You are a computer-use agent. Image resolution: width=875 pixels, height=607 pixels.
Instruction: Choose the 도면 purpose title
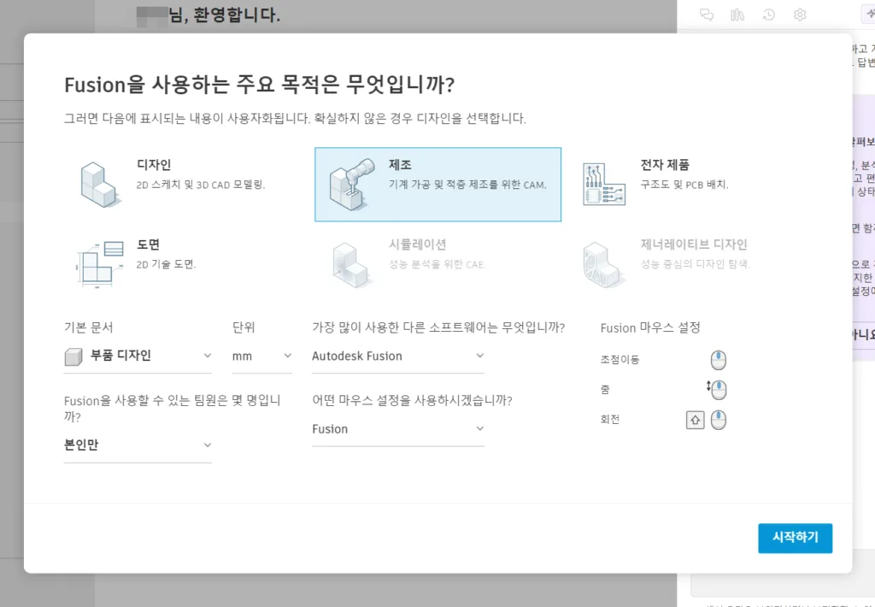[x=148, y=245]
